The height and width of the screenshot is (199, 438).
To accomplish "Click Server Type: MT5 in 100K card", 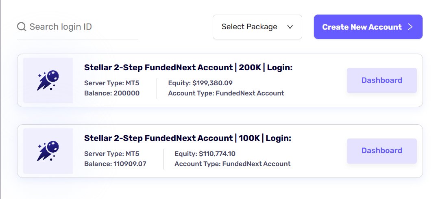I will pos(111,154).
